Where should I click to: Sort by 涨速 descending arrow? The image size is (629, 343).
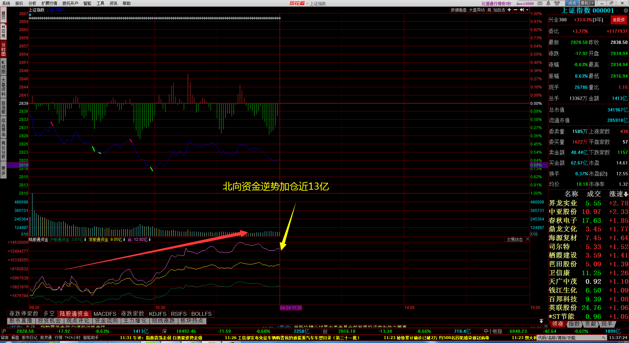click(x=626, y=194)
